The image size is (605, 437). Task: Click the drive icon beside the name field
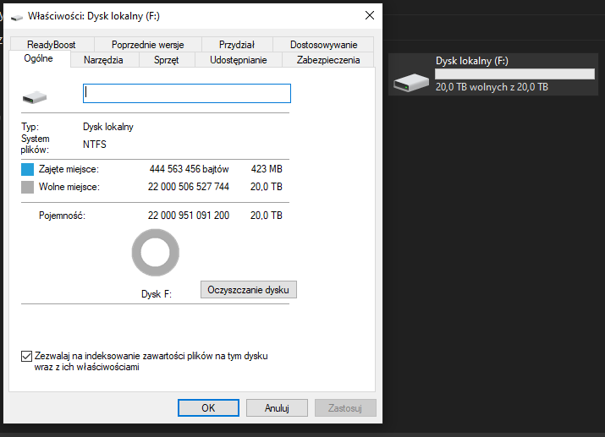pos(35,97)
